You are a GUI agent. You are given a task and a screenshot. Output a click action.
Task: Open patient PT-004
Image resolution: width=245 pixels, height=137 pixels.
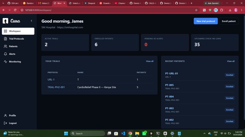[169, 96]
